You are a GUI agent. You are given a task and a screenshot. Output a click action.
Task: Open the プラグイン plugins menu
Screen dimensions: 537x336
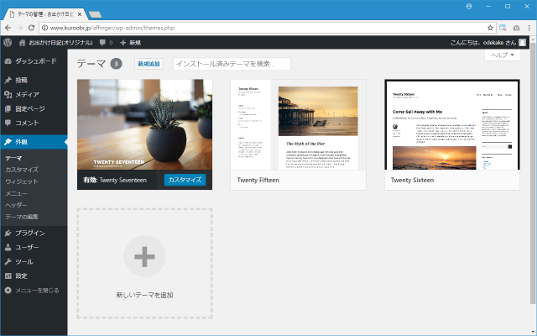click(x=29, y=233)
